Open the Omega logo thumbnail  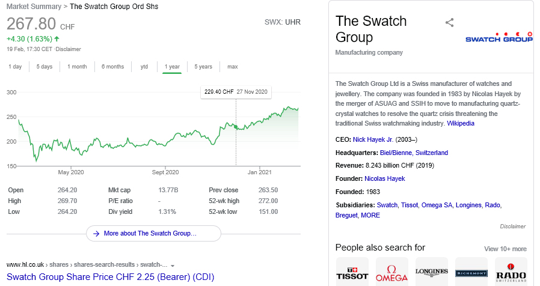click(x=391, y=272)
